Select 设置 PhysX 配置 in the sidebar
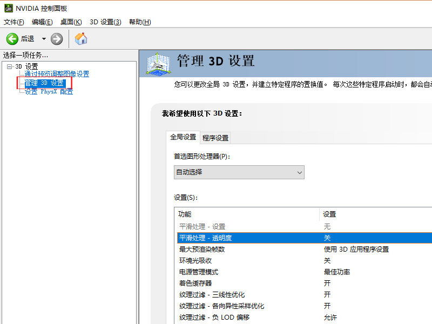432x324 pixels. click(x=49, y=91)
